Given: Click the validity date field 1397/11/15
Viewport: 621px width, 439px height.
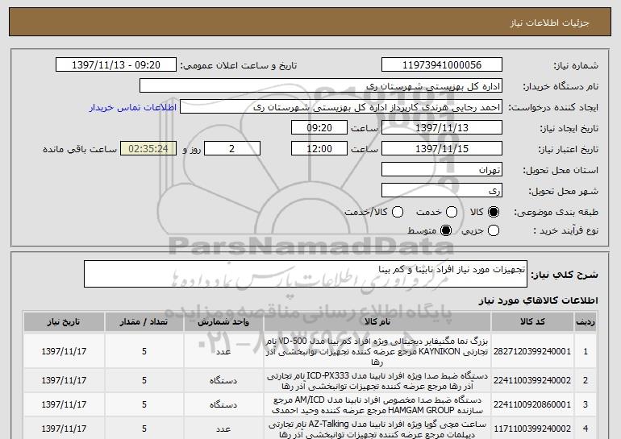Looking at the screenshot, I should point(442,149).
